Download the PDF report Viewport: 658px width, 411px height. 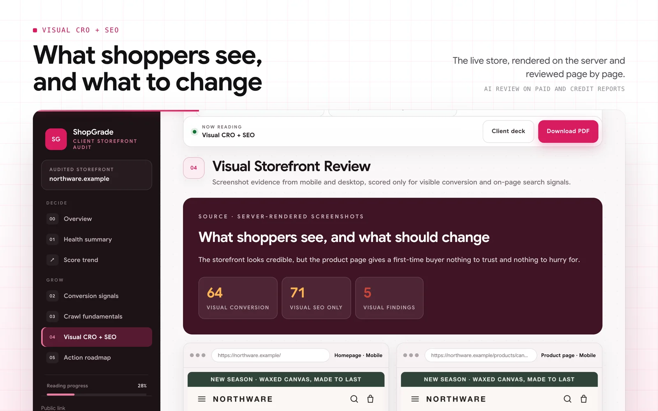[x=568, y=131]
